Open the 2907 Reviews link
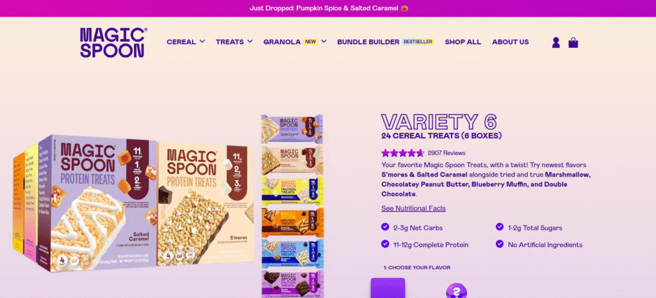The width and height of the screenshot is (656, 298). click(447, 153)
